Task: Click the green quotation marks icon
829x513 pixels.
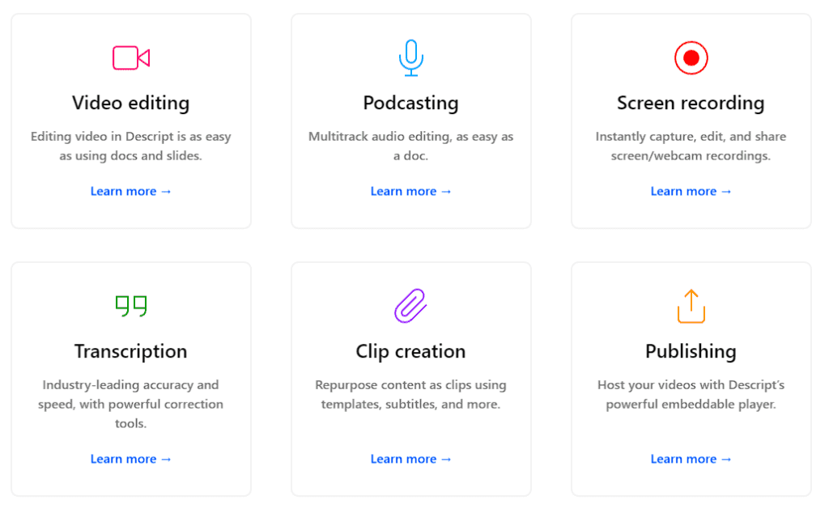Action: tap(130, 305)
